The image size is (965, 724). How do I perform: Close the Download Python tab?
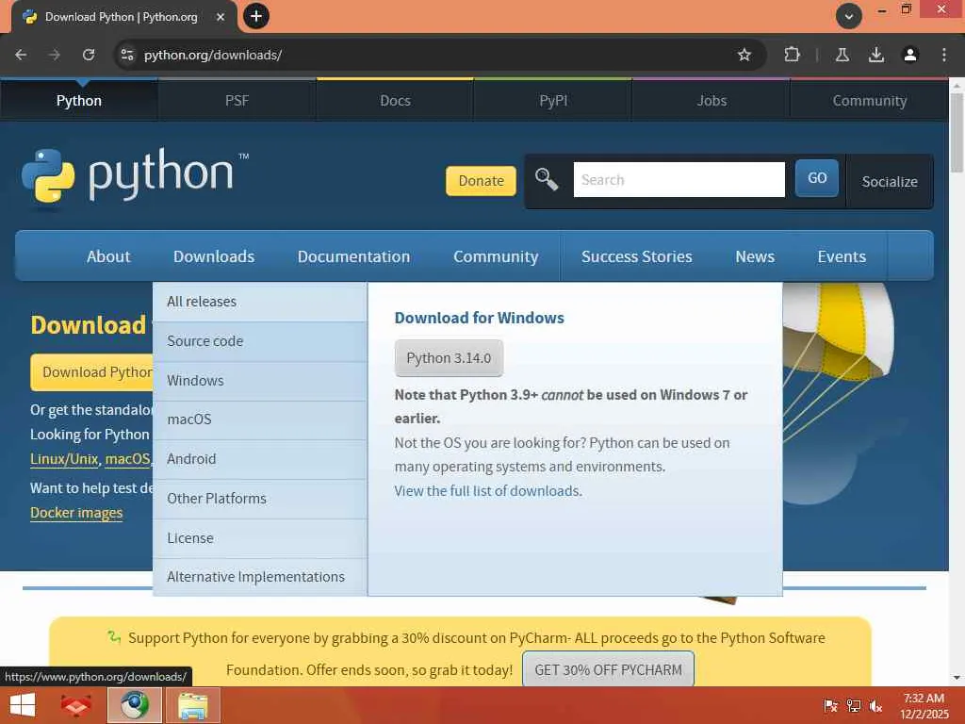tap(220, 17)
